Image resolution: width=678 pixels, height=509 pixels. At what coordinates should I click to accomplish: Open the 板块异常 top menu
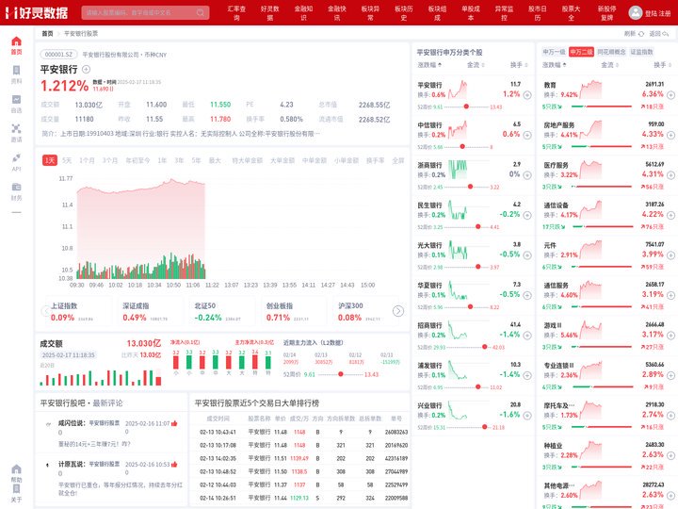click(x=370, y=13)
